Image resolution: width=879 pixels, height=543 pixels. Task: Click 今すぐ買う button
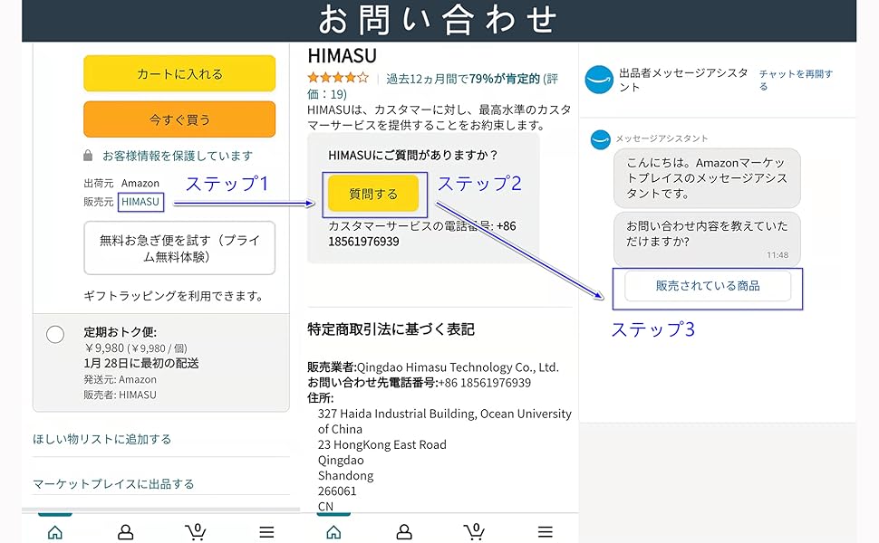(179, 119)
